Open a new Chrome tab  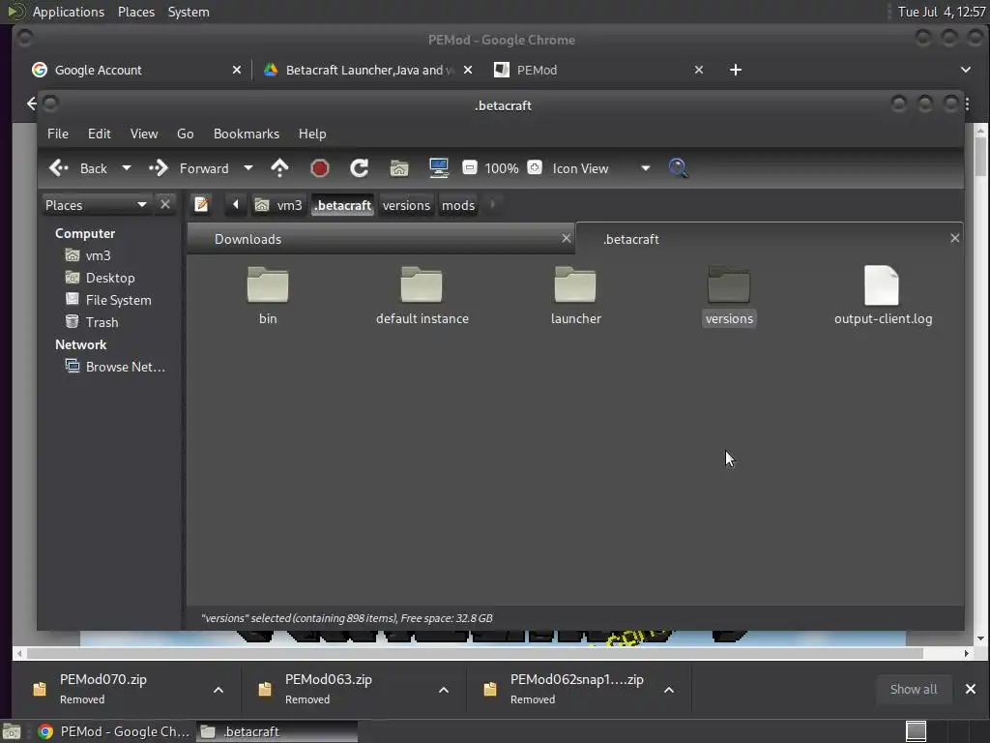click(736, 70)
